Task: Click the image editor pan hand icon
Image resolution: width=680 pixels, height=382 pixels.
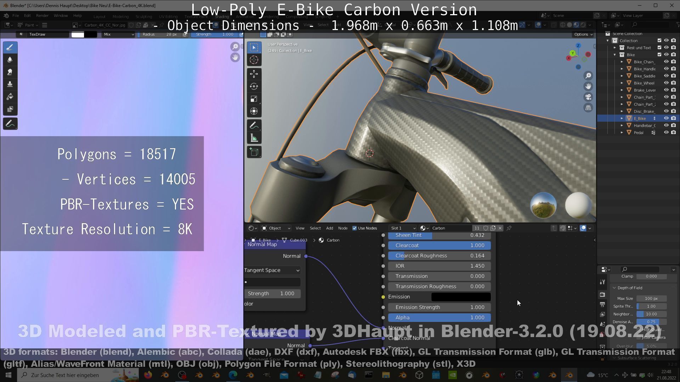Action: click(235, 57)
